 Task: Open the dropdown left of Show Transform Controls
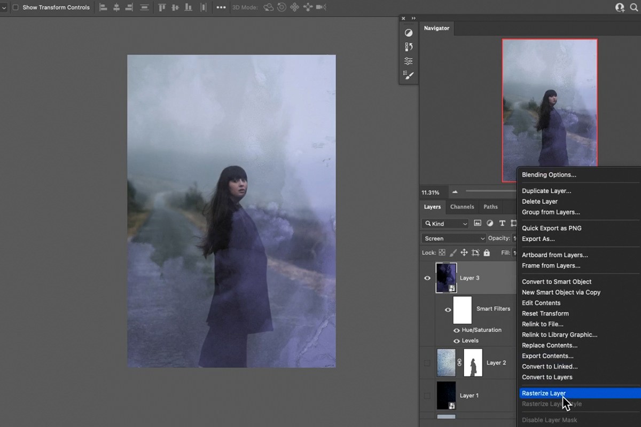pyautogui.click(x=4, y=7)
